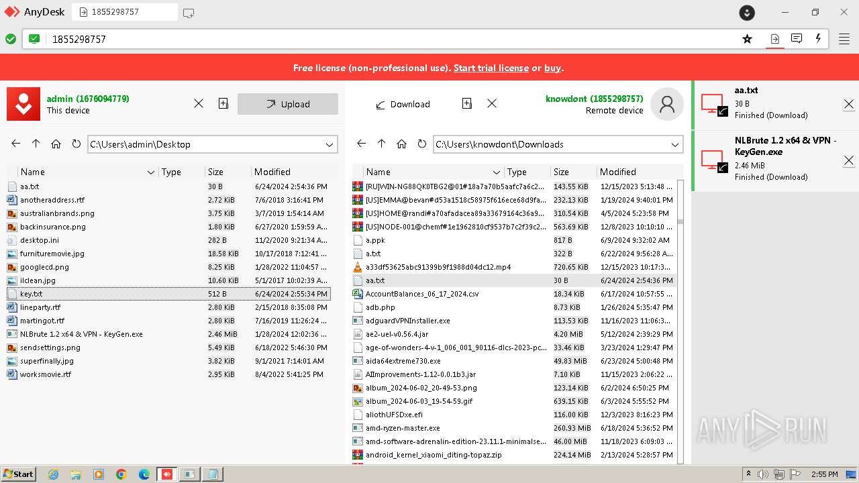The height and width of the screenshot is (483, 859).
Task: Dismiss the NLBrute KeyGen finished download entry
Action: 849,160
